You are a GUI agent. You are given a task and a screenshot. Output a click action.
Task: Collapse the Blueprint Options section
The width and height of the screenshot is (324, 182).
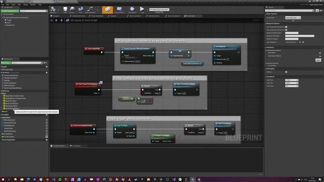[x=266, y=24]
